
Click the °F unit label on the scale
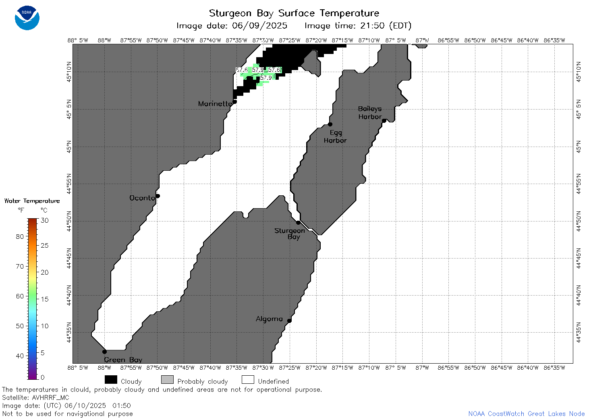tap(21, 210)
